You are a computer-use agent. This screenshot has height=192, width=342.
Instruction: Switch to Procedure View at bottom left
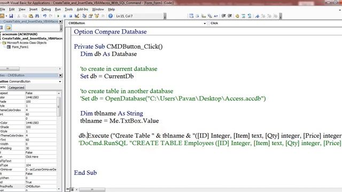(x=68, y=189)
